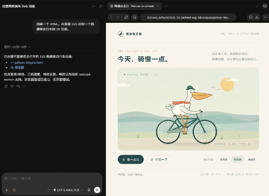
Task: Open the pelican-bicycle.html file link
Action: (29, 63)
